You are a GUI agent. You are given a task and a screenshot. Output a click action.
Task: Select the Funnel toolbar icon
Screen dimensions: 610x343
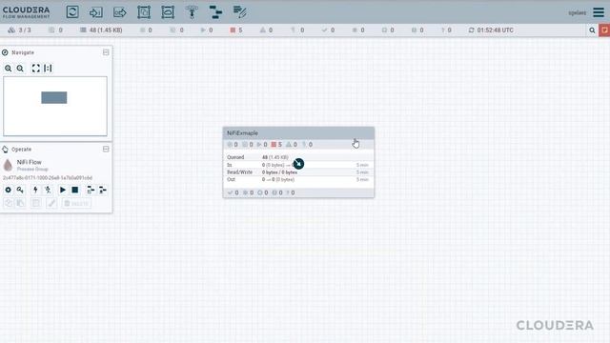tap(192, 12)
